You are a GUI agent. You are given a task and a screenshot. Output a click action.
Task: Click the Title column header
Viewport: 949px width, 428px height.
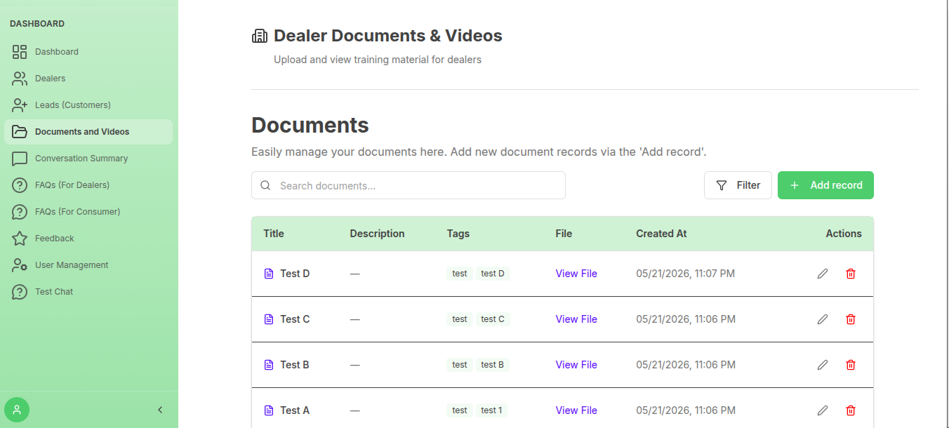274,234
